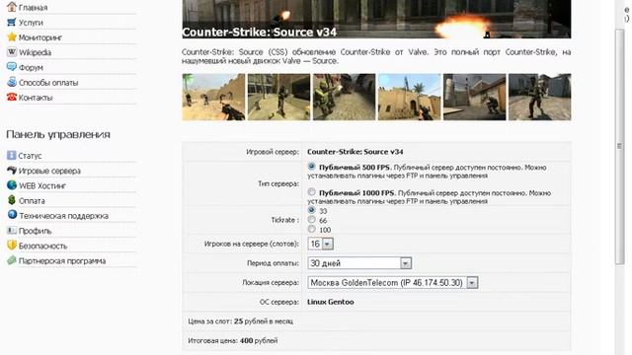Image resolution: width=632 pixels, height=355 pixels.
Task: Click the Панель управления heading
Action: [58, 135]
